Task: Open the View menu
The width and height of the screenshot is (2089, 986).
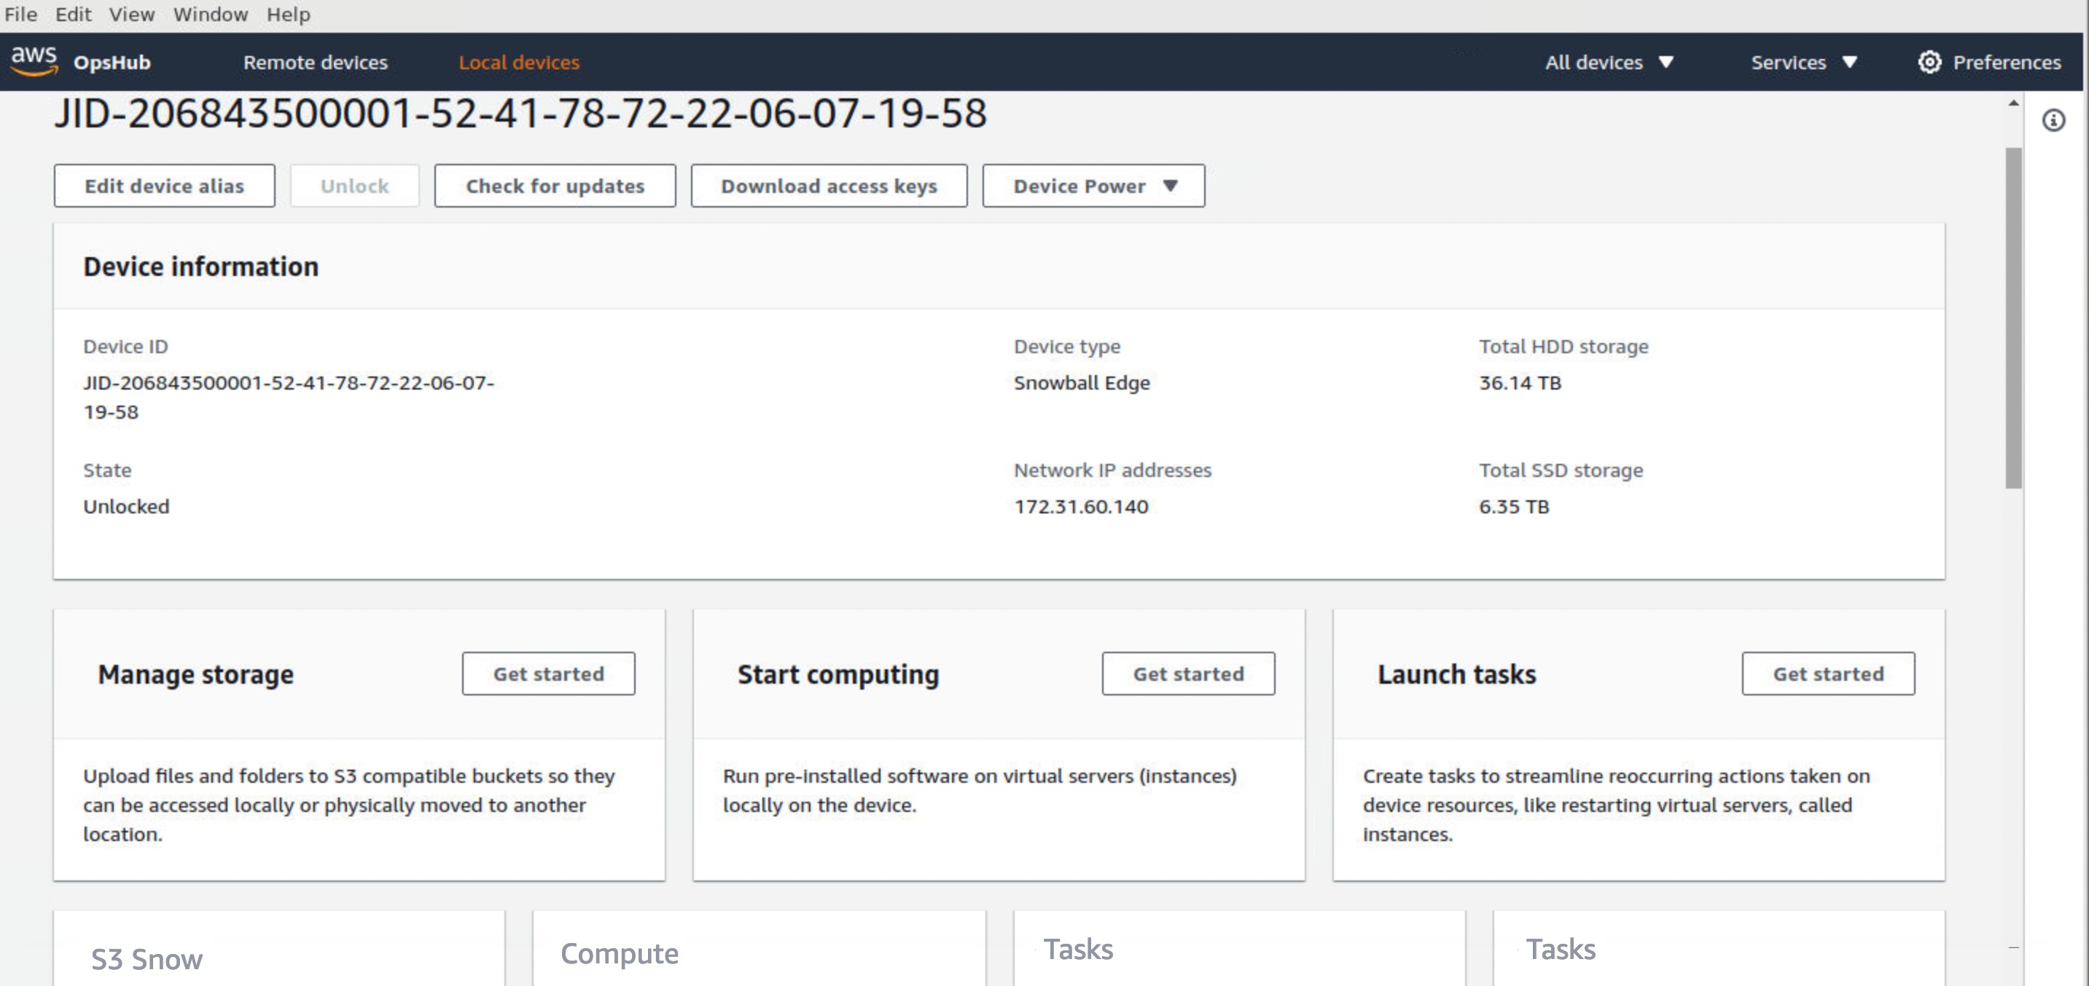Action: click(x=131, y=15)
